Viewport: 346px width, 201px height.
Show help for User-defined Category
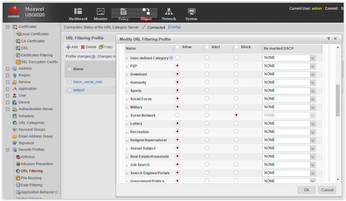click(x=171, y=58)
